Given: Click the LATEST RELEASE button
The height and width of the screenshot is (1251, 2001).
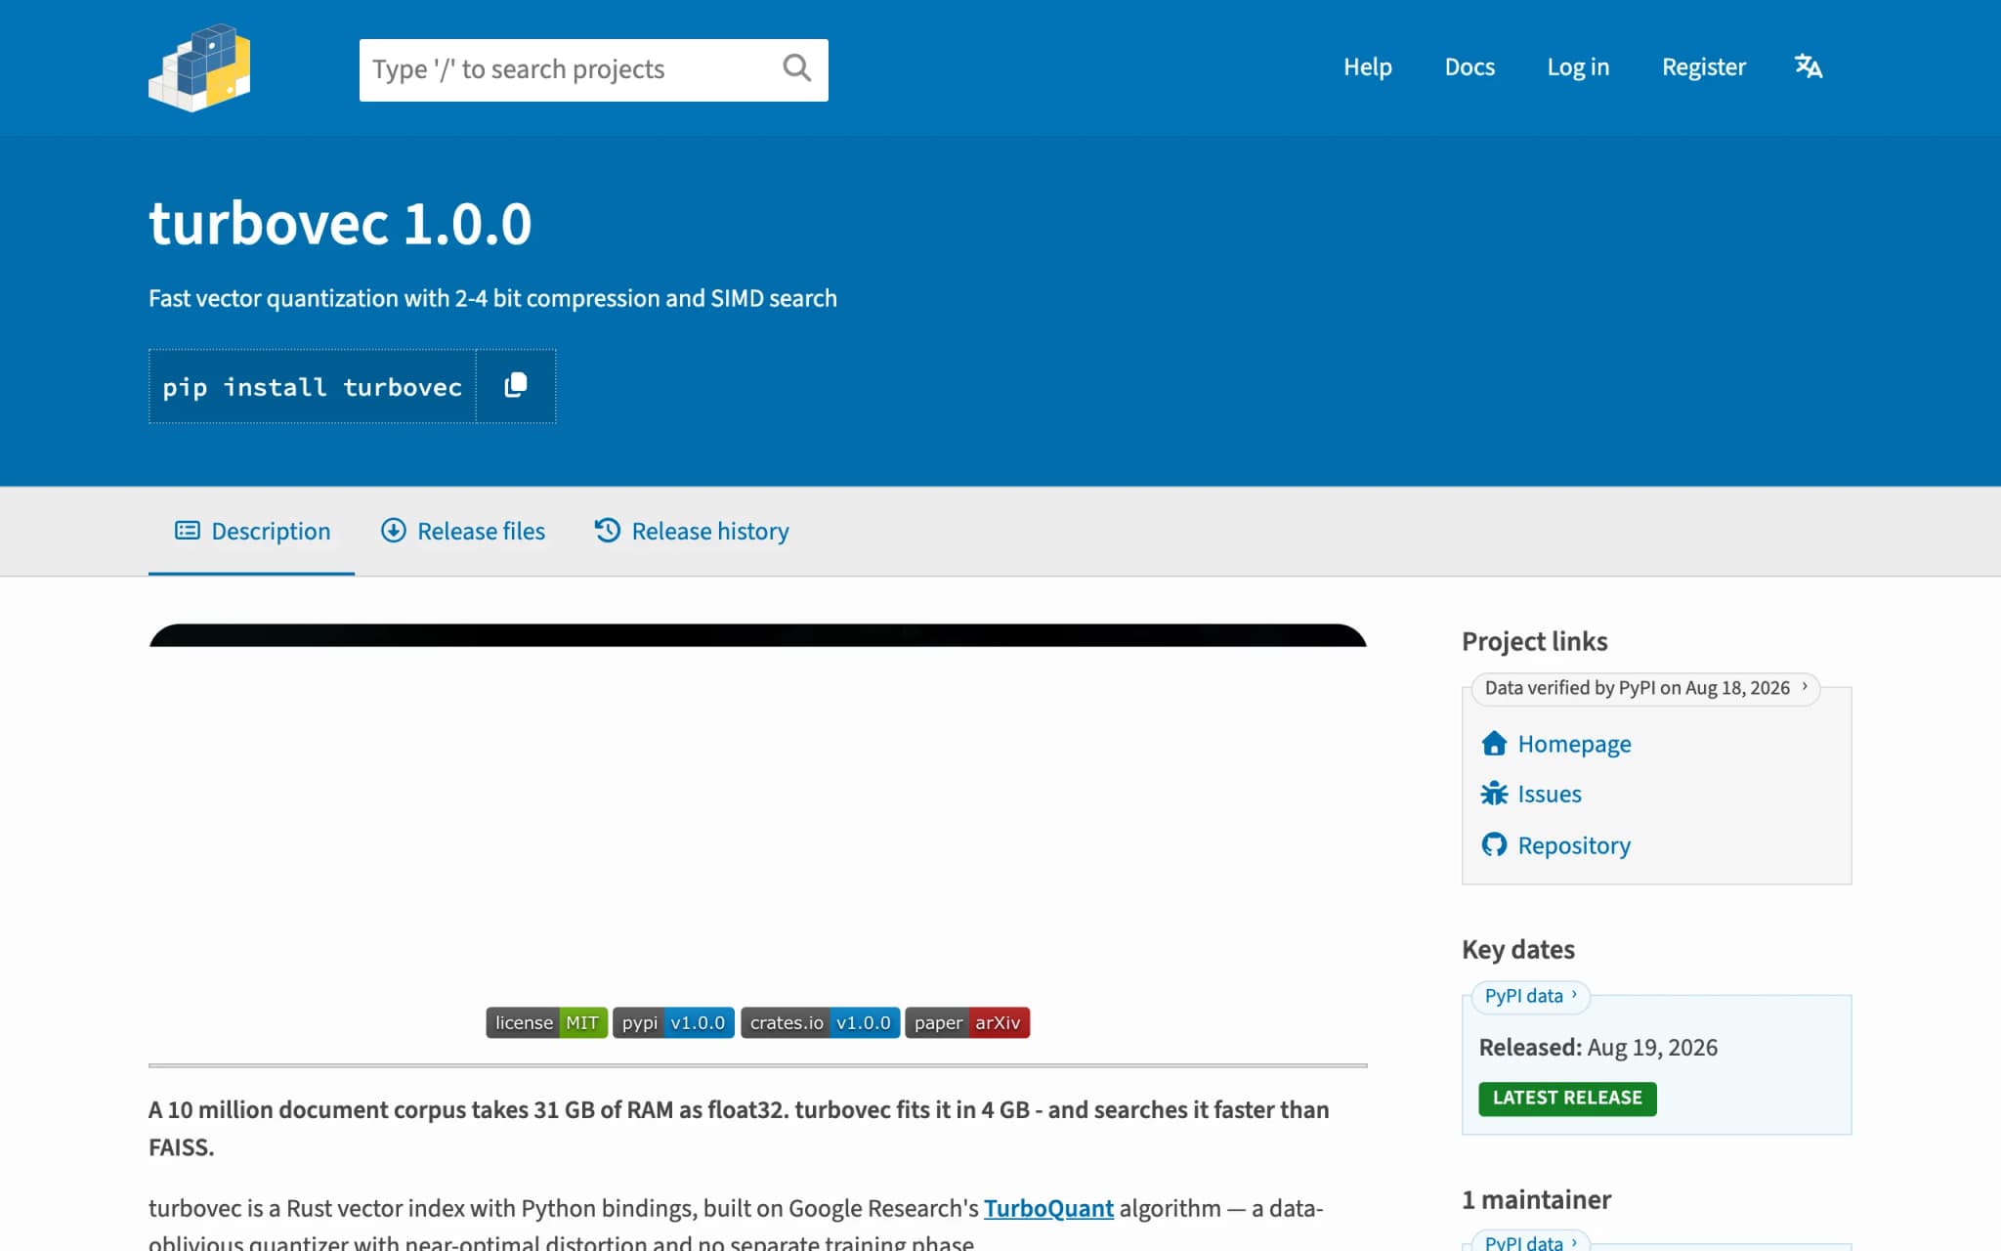Looking at the screenshot, I should pos(1567,1098).
